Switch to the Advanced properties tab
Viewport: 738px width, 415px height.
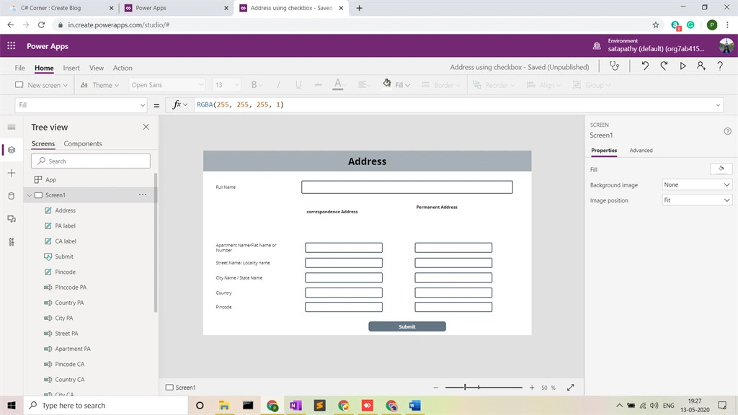(641, 150)
